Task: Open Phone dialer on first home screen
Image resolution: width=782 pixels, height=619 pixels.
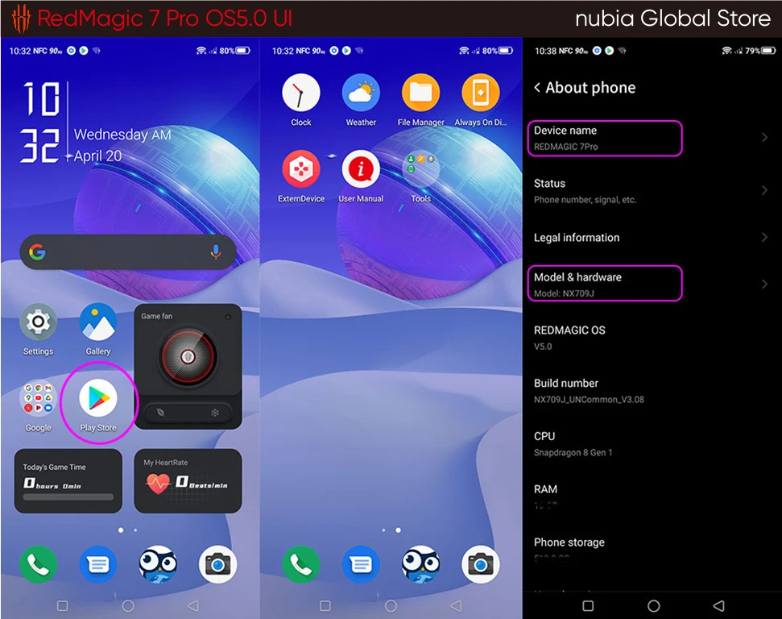Action: [38, 564]
